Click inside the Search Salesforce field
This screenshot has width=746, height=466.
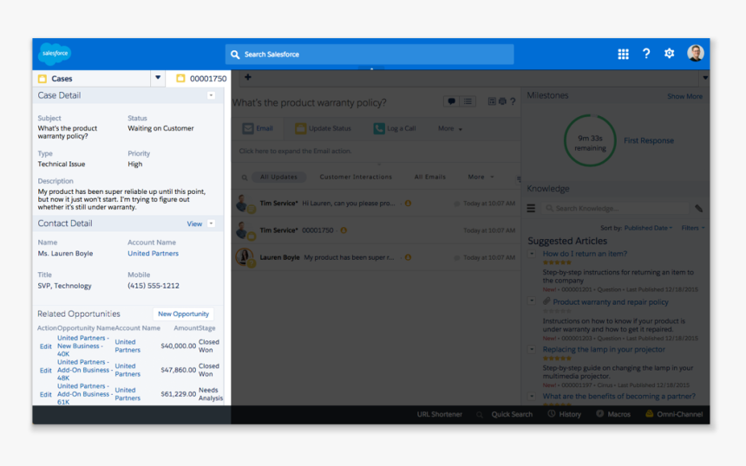tap(370, 55)
